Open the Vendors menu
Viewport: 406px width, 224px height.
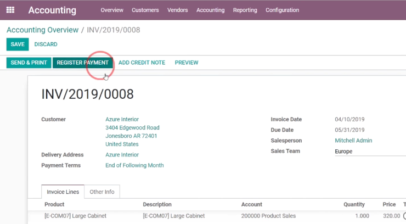tap(177, 10)
